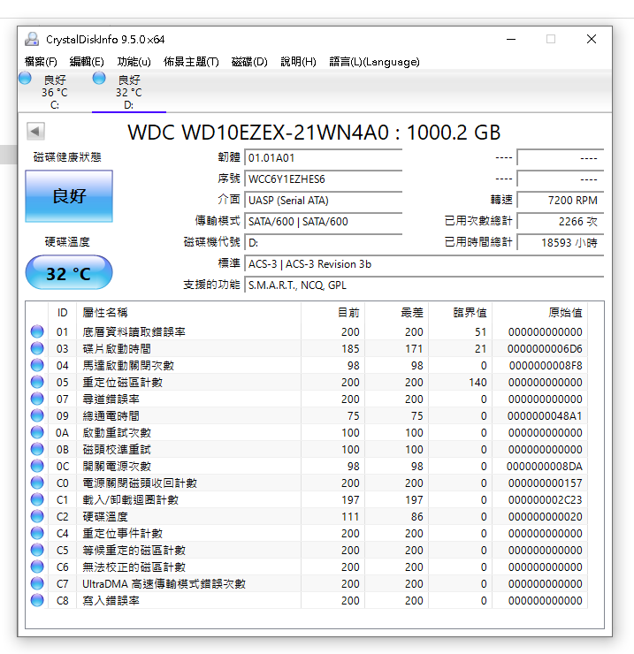Click the blue status orb for attribute 04
This screenshot has width=634, height=654.
tap(37, 365)
